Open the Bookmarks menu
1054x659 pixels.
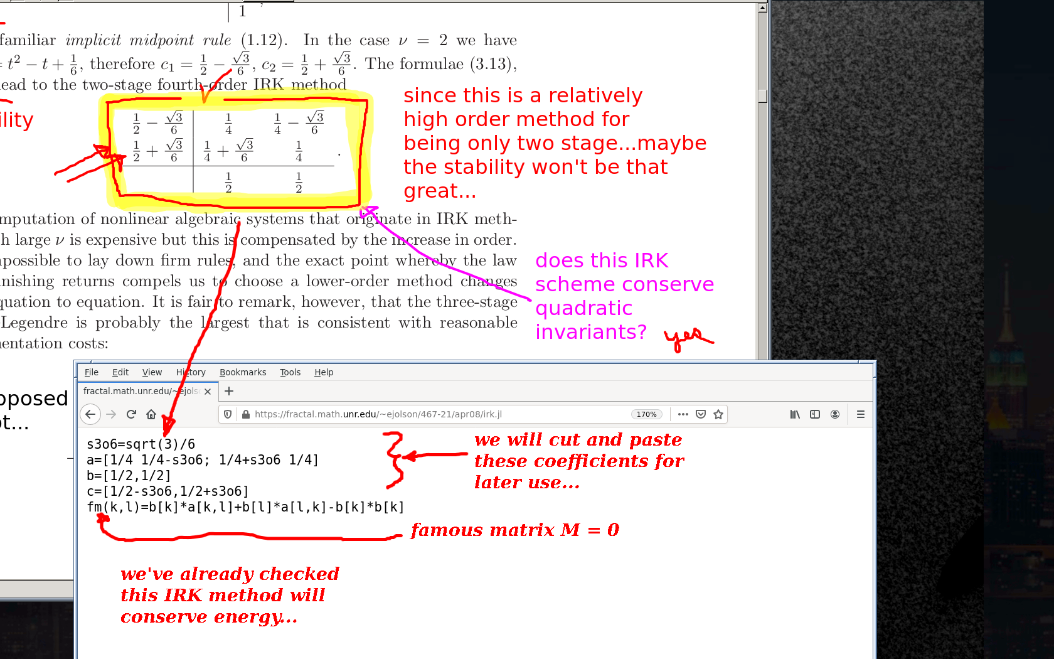(243, 372)
